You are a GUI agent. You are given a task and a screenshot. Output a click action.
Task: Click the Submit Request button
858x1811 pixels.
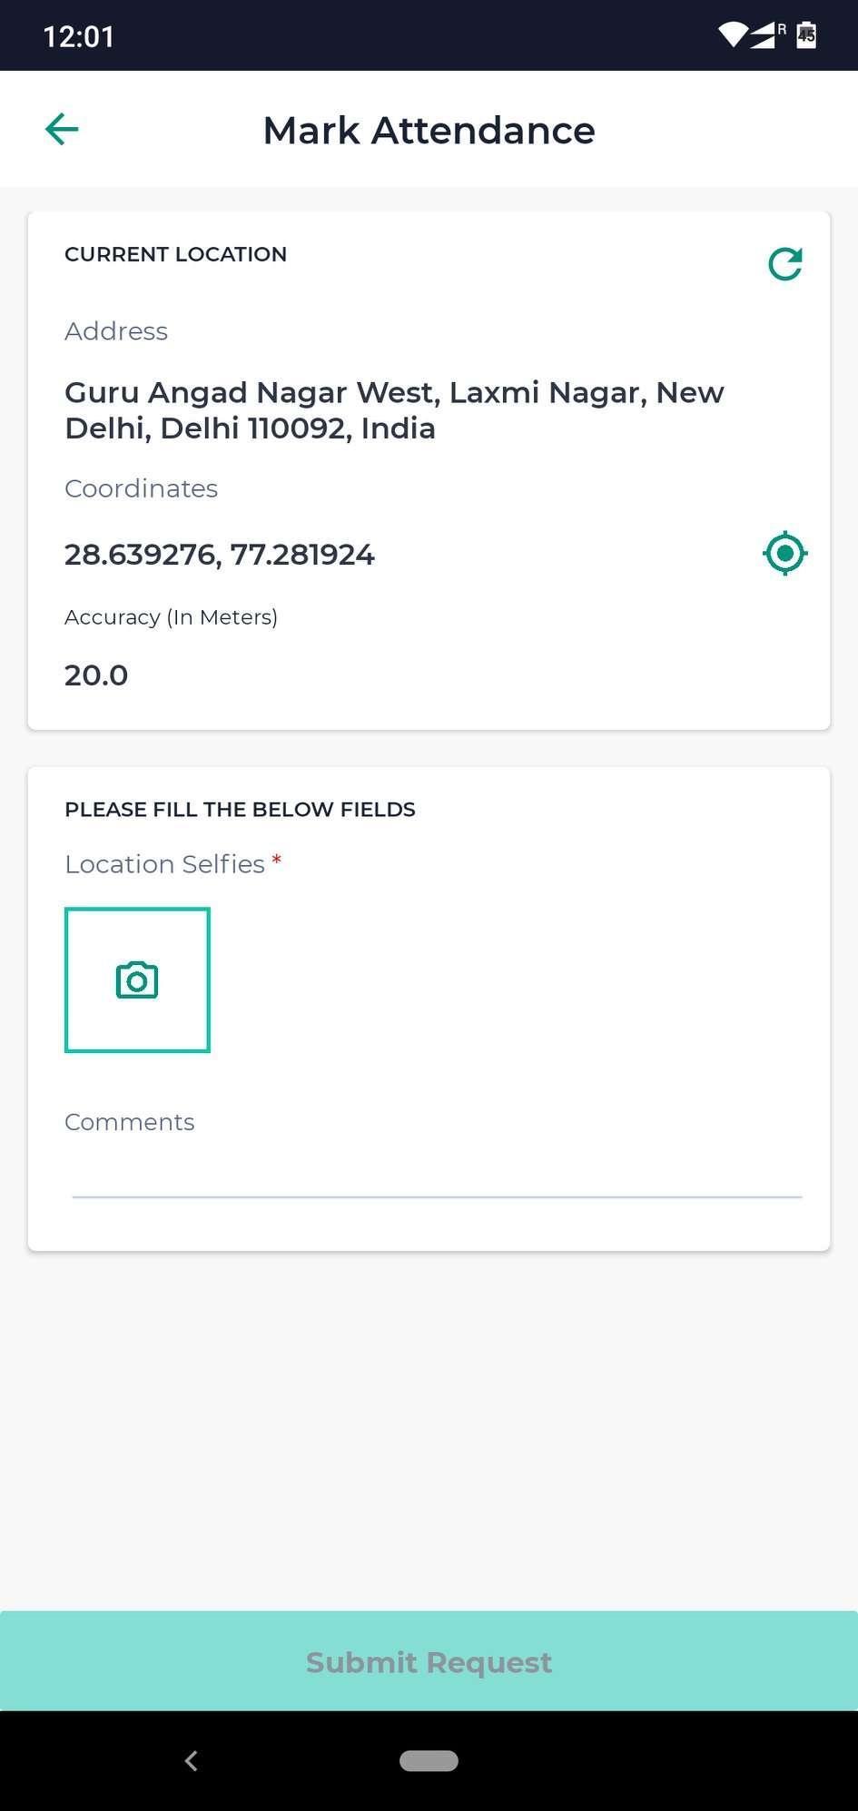point(429,1661)
